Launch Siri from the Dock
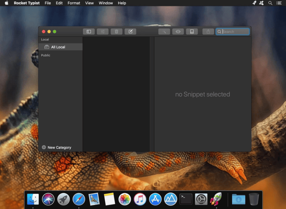This screenshot has width=286, height=209. click(x=48, y=199)
